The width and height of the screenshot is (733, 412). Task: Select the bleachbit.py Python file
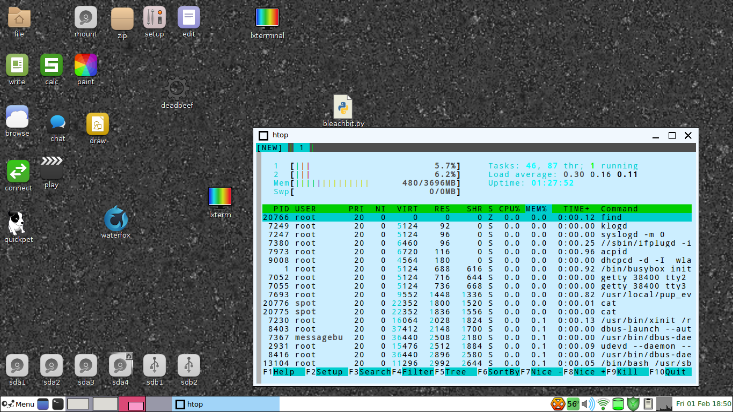click(343, 106)
